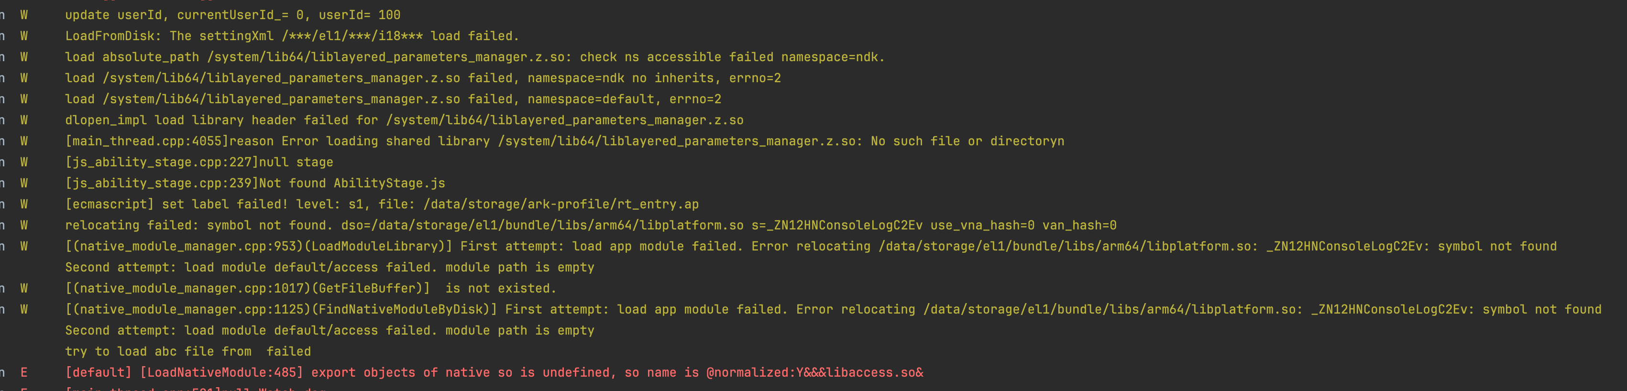The height and width of the screenshot is (391, 1627).
Task: Click the E level marker on the error line
Action: click(24, 373)
